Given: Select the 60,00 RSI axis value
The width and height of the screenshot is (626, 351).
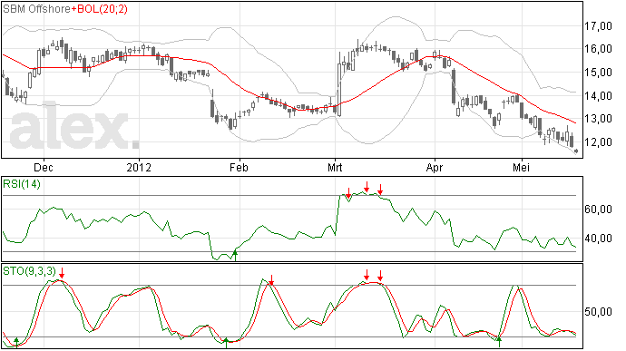Looking at the screenshot, I should point(598,210).
